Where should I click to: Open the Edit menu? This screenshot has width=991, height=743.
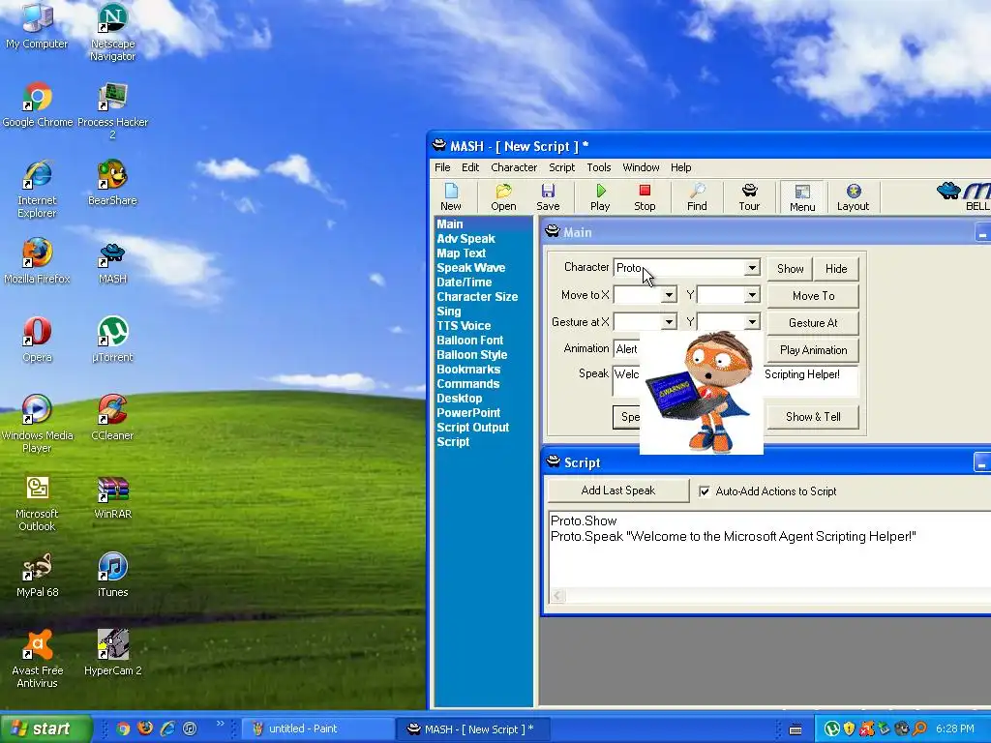click(x=470, y=167)
